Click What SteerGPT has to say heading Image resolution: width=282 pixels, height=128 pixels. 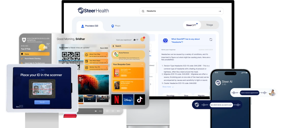click(185, 40)
